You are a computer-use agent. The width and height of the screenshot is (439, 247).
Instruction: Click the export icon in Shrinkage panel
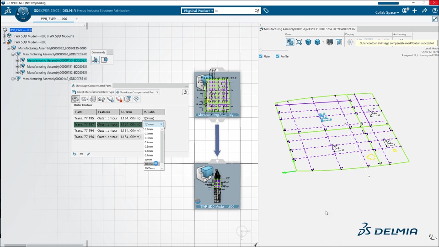tap(185, 92)
